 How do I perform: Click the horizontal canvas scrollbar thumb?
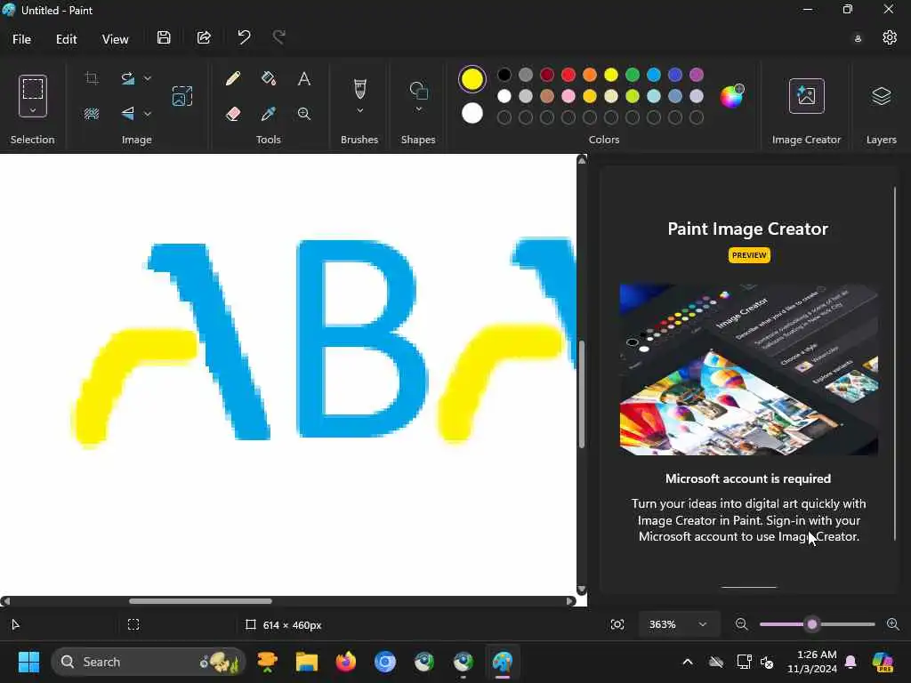click(x=200, y=601)
